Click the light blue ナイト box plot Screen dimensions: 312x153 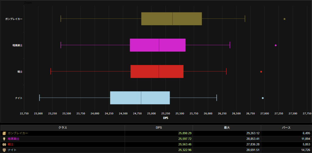[140, 98]
